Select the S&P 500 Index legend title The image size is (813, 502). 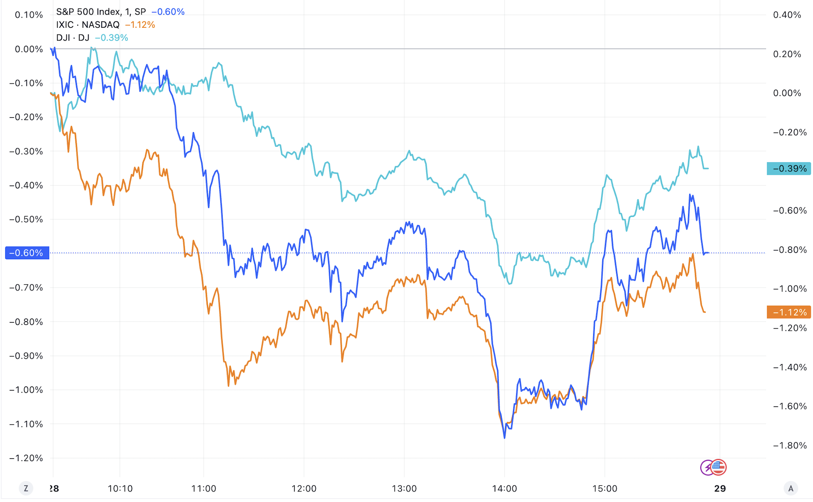click(101, 12)
